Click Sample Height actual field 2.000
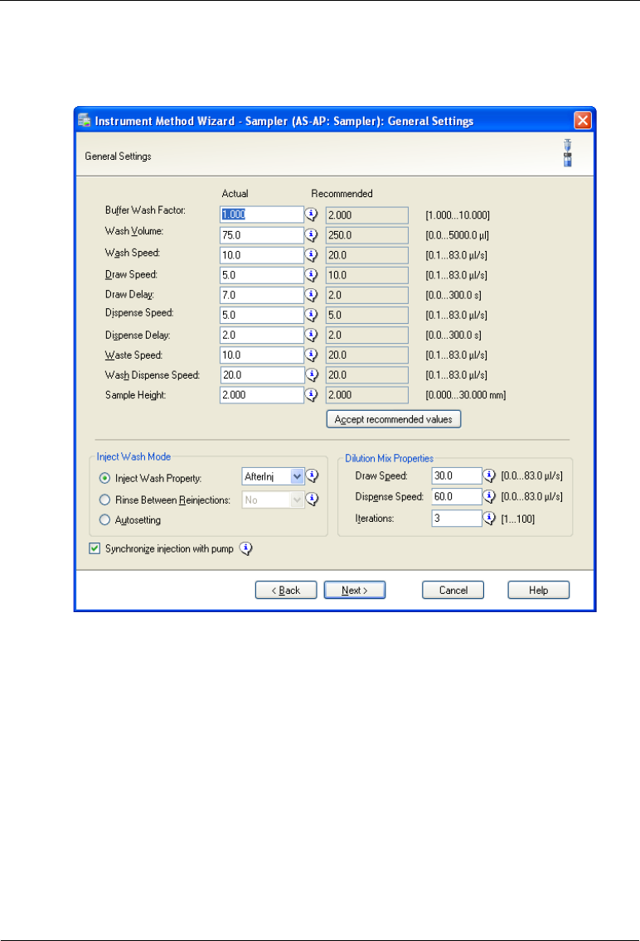 (x=262, y=395)
